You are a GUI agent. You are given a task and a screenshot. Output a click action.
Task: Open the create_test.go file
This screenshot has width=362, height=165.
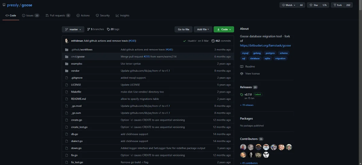click(x=79, y=127)
